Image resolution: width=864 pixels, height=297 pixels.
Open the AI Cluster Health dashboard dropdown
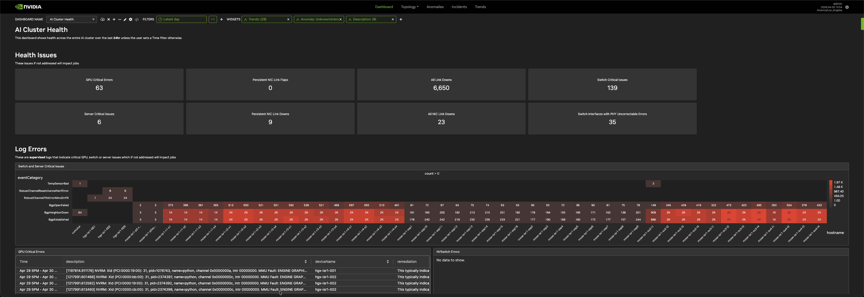coord(72,19)
